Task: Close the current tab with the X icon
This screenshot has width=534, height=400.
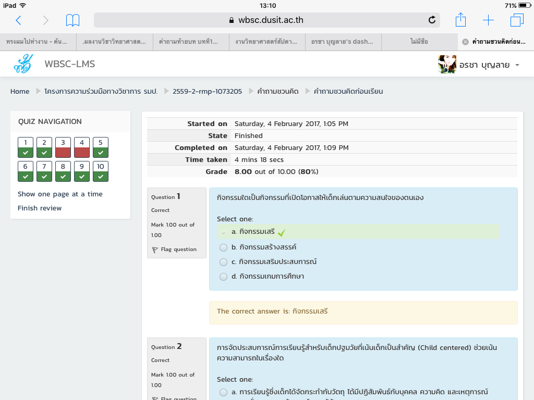Action: tap(465, 42)
